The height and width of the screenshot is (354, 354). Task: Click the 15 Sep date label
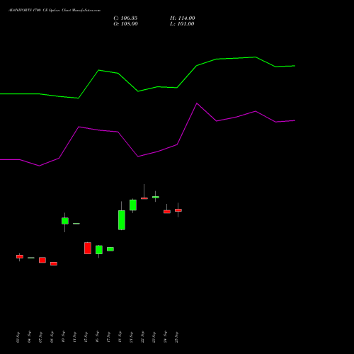pos(86,337)
